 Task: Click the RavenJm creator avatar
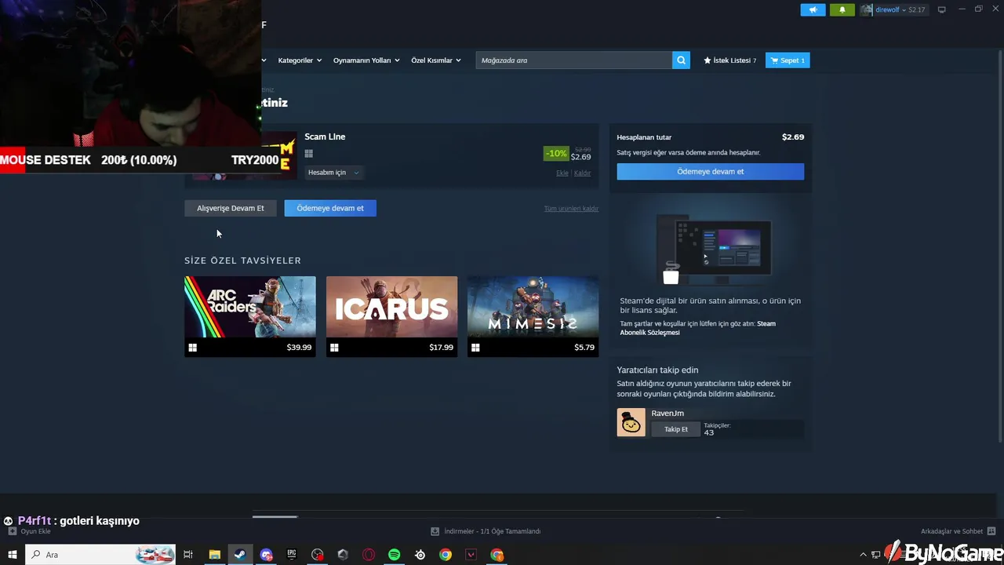click(x=631, y=422)
